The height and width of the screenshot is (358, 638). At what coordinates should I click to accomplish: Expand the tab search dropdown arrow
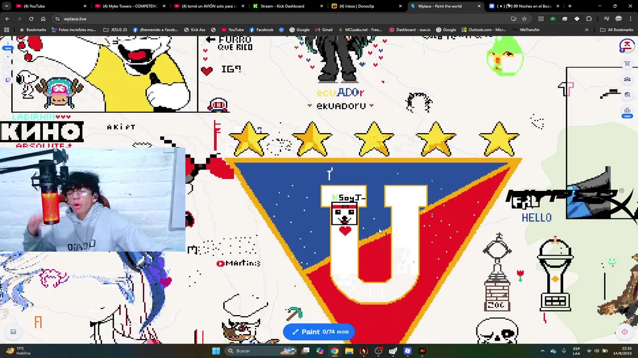[7, 6]
